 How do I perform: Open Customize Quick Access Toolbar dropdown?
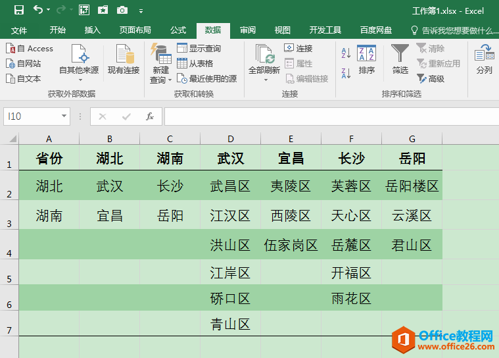coord(141,11)
